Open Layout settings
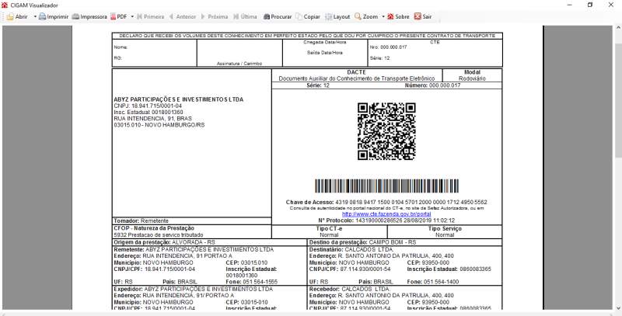This screenshot has width=622, height=316. (337, 16)
